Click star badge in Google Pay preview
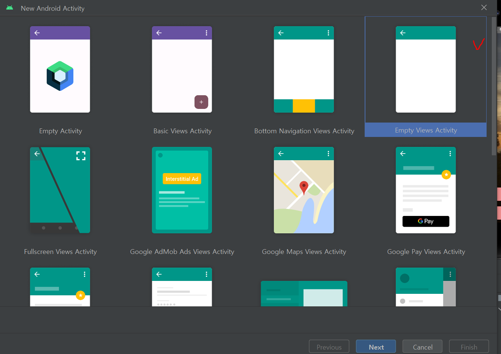Screen dimensions: 501x354 click(446, 175)
